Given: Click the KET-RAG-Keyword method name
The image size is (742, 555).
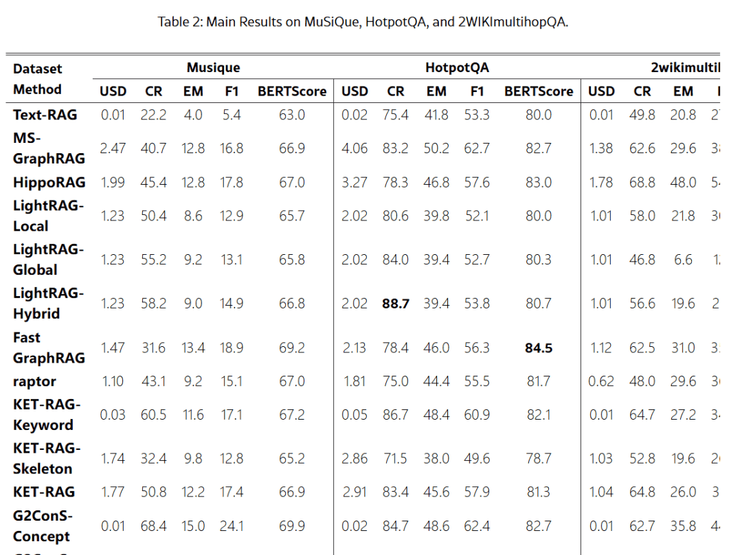Looking at the screenshot, I should pos(47,414).
